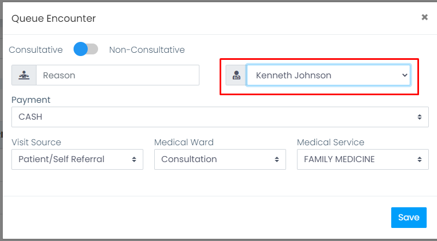This screenshot has width=437, height=241.
Task: Click the Save button
Action: click(x=409, y=218)
